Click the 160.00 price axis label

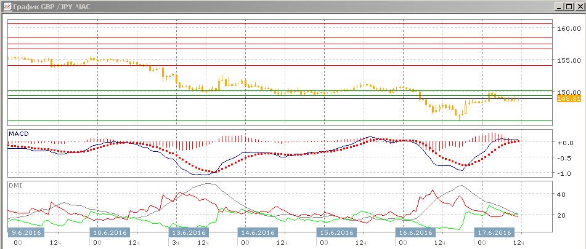point(569,28)
